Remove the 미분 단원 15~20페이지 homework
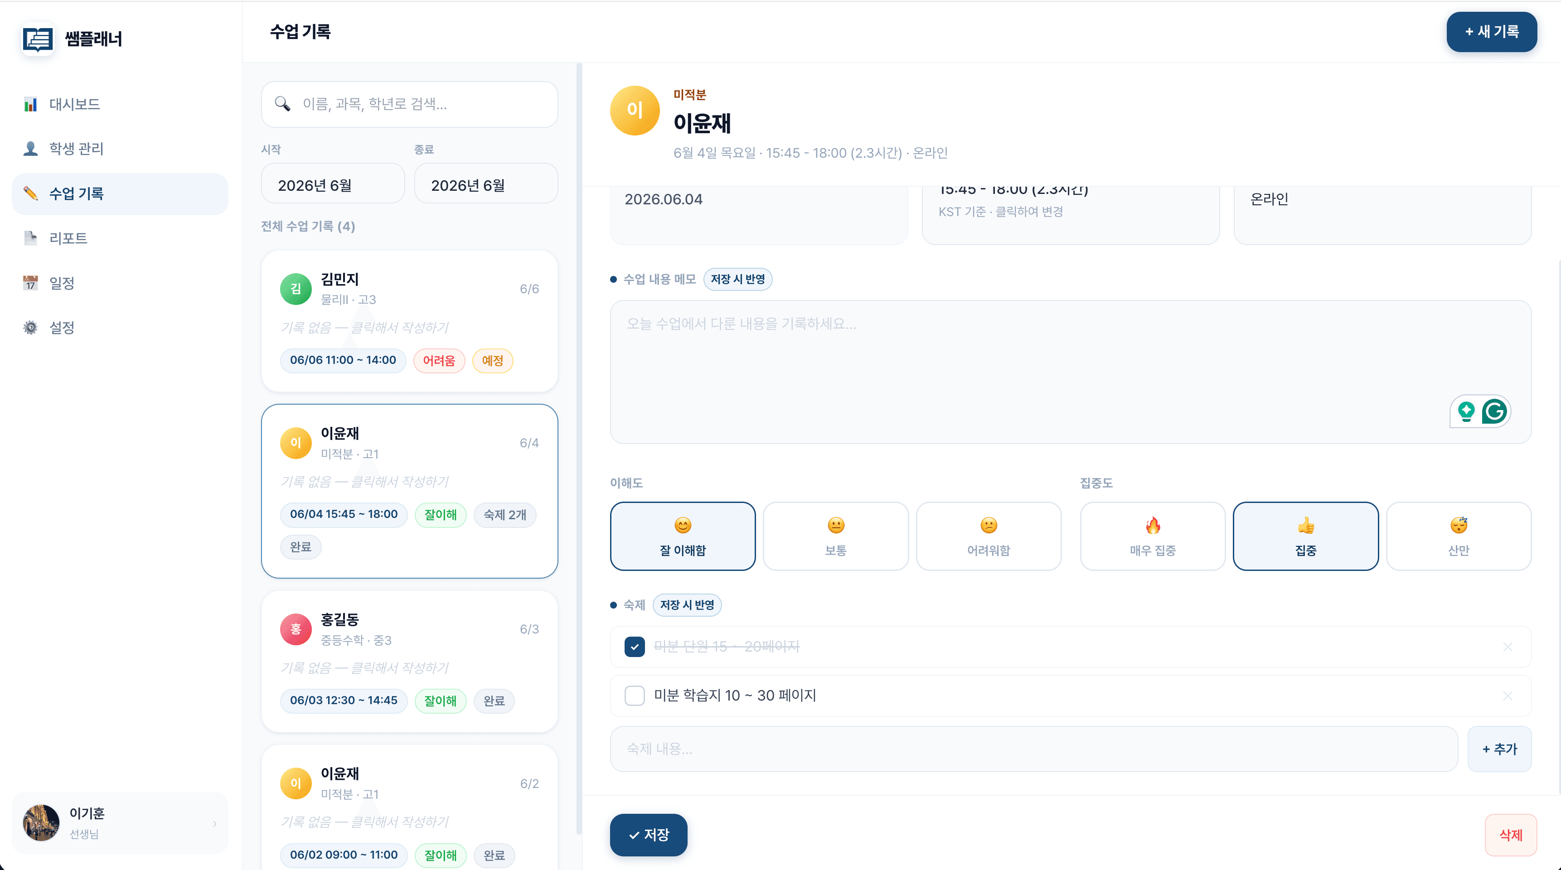1561x870 pixels. pyautogui.click(x=1508, y=647)
